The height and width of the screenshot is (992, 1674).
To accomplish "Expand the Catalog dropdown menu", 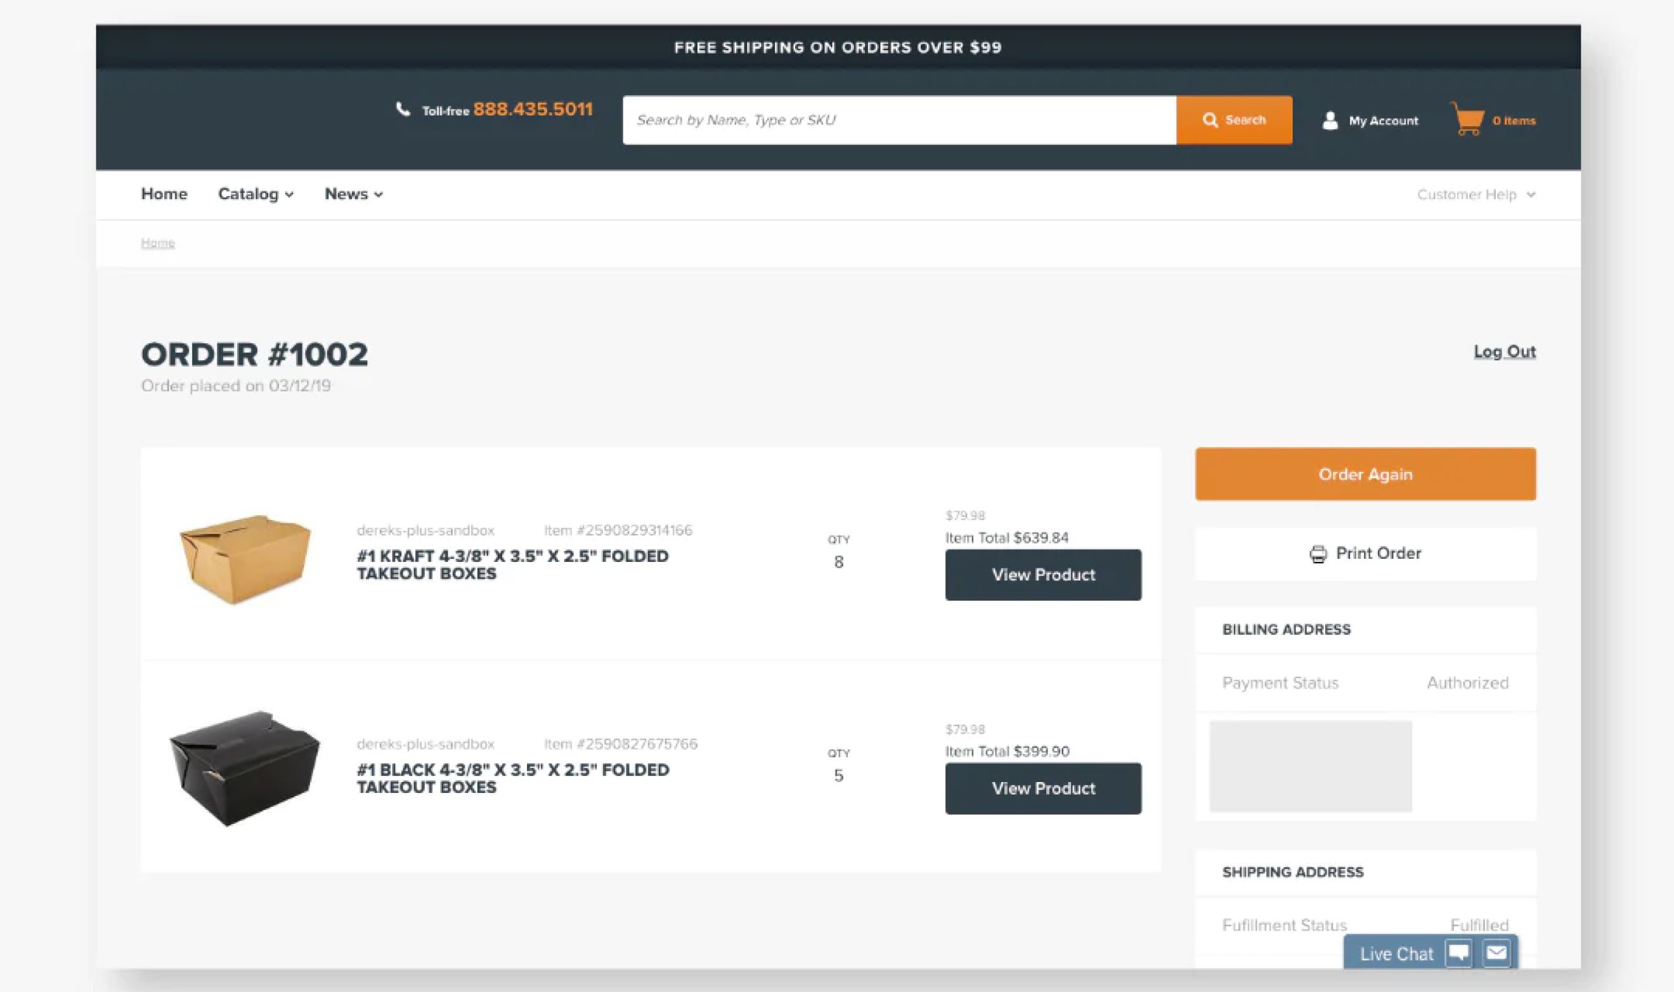I will (x=256, y=194).
